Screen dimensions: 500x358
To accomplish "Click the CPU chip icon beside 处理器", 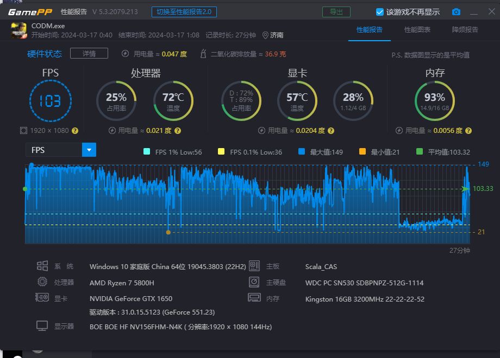I will [x=42, y=282].
